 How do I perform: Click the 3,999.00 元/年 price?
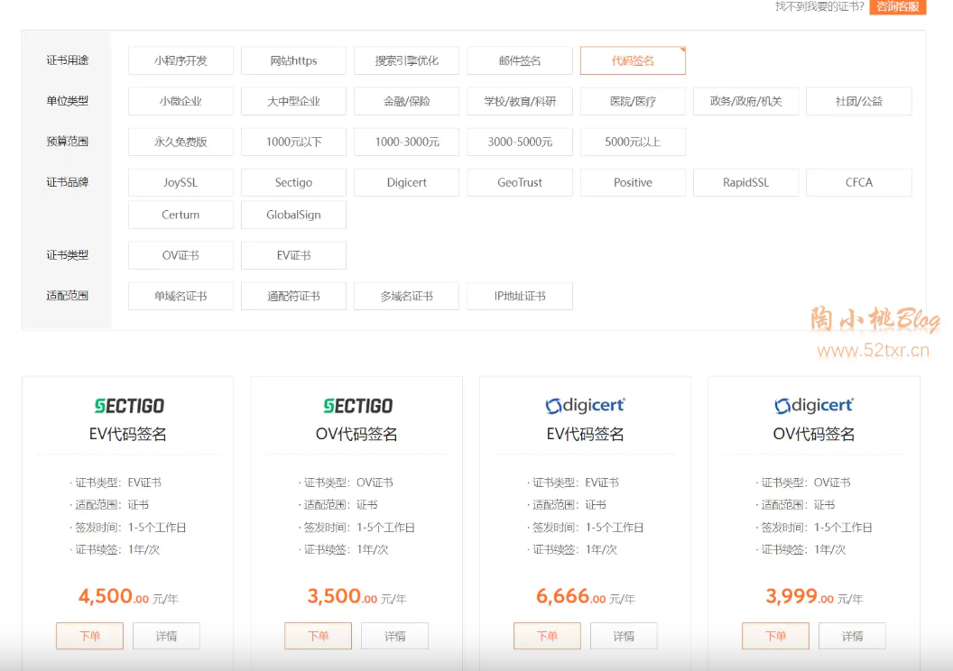814,596
